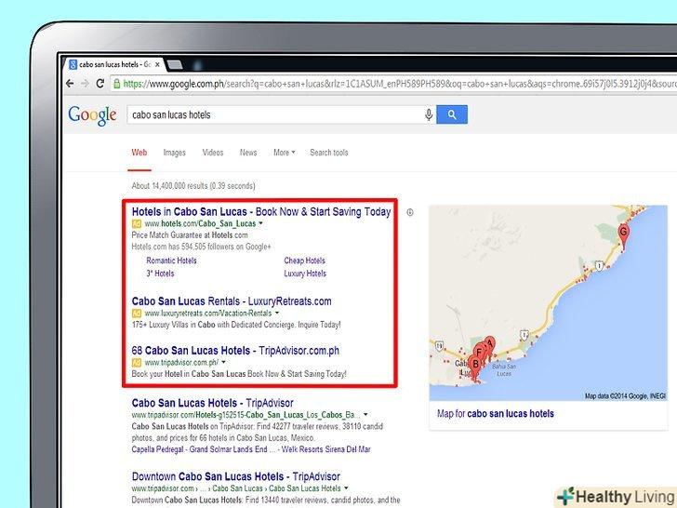Click the Google logo
The width and height of the screenshot is (677, 508).
(92, 114)
